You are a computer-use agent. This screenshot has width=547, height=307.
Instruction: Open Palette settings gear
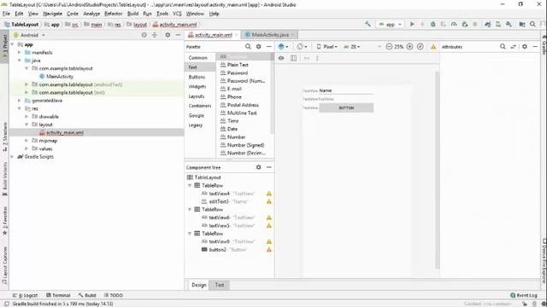click(258, 46)
